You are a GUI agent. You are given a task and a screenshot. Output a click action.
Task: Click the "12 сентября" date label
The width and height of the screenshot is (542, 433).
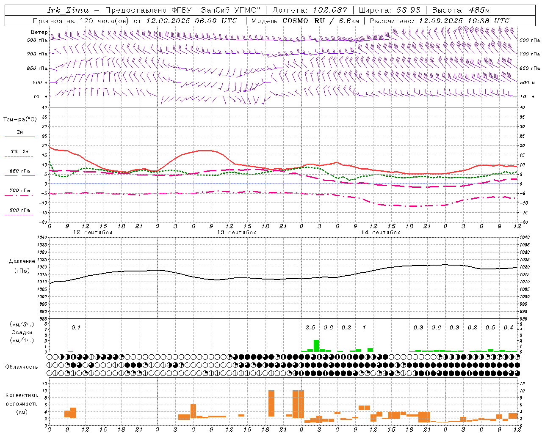pos(93,233)
